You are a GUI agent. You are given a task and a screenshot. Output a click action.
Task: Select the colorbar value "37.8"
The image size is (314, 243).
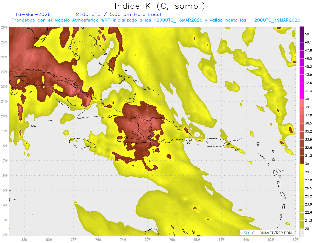(x=309, y=115)
